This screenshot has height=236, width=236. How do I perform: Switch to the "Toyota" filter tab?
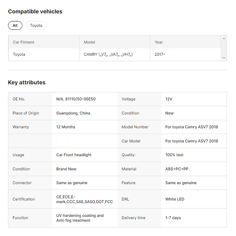click(x=36, y=26)
